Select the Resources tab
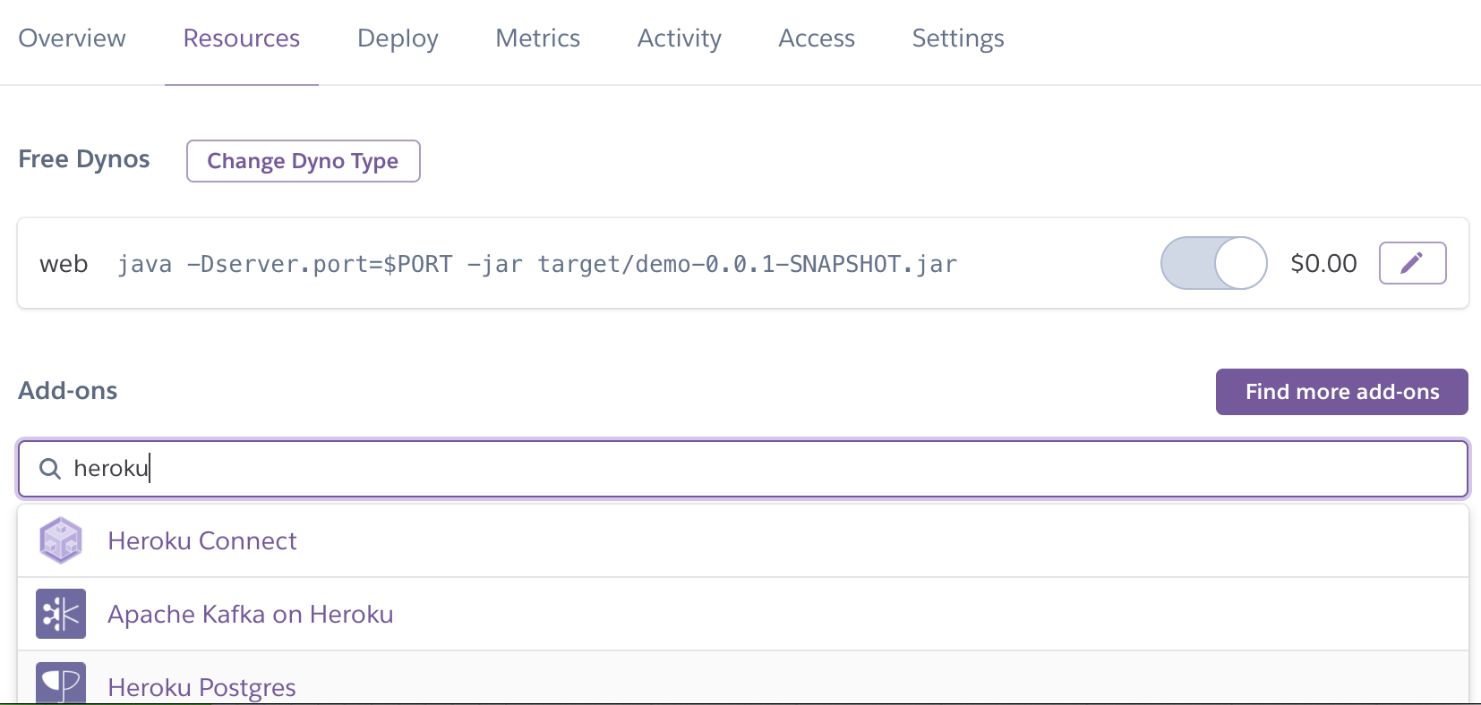Screen dimensions: 1481x705 (242, 38)
